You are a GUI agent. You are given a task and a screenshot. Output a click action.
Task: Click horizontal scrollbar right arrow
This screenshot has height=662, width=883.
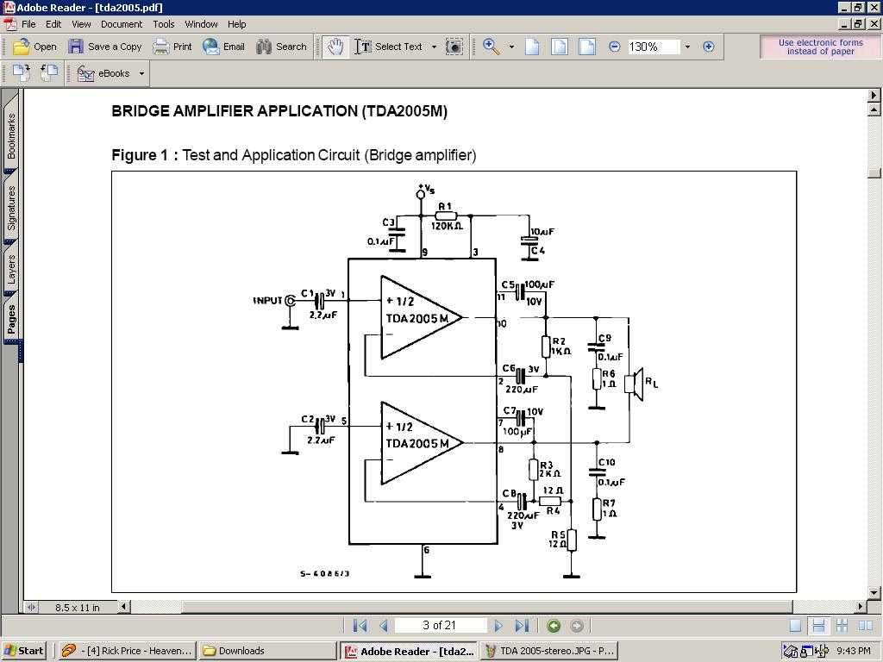point(860,607)
